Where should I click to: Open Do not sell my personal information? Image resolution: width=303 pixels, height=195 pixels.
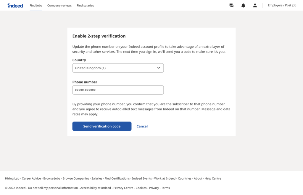click(x=53, y=188)
